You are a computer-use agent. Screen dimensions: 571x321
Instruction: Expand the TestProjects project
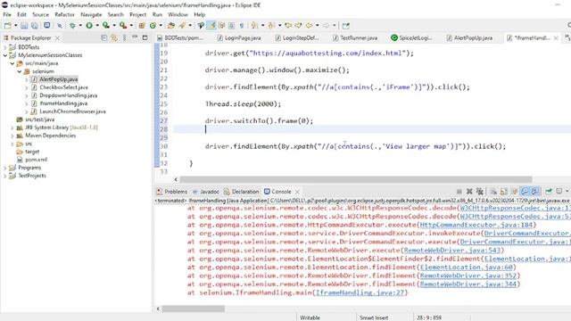[x=5, y=176]
